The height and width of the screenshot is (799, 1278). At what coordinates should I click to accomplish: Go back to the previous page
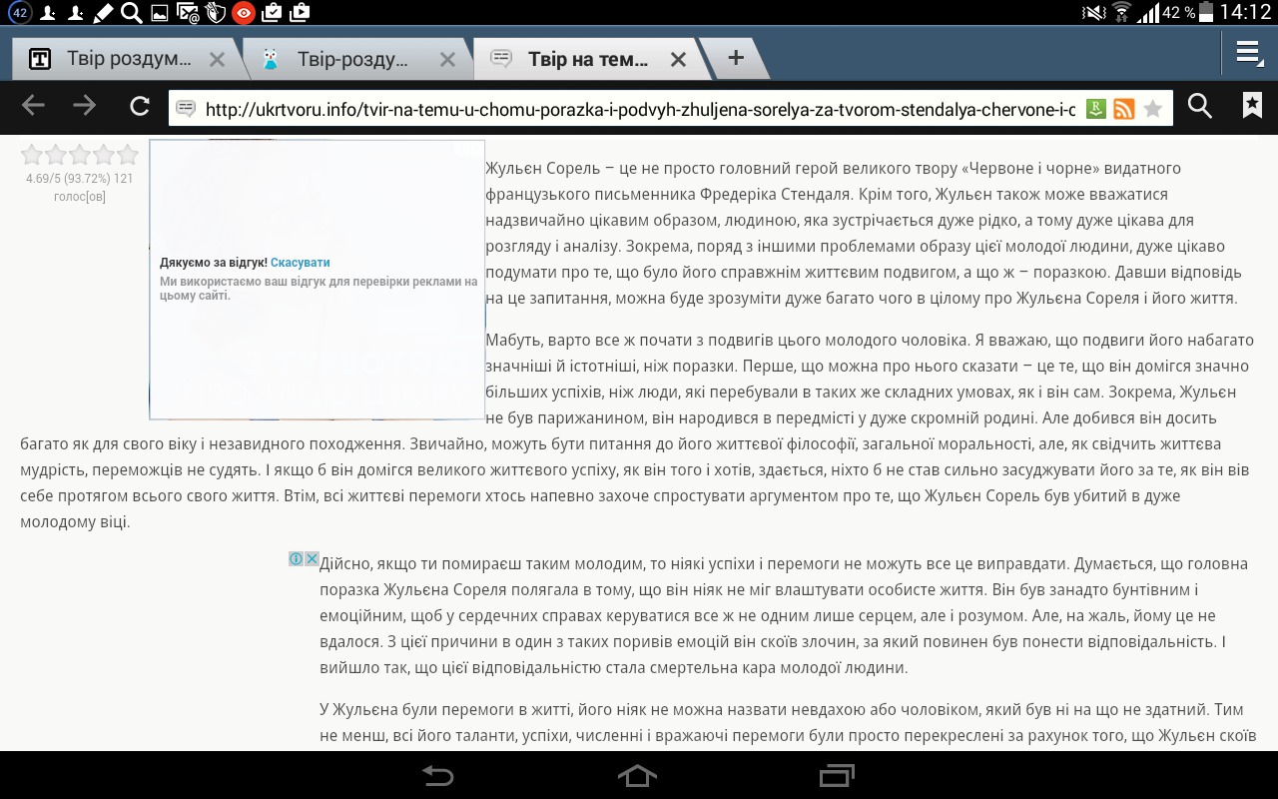(x=33, y=106)
